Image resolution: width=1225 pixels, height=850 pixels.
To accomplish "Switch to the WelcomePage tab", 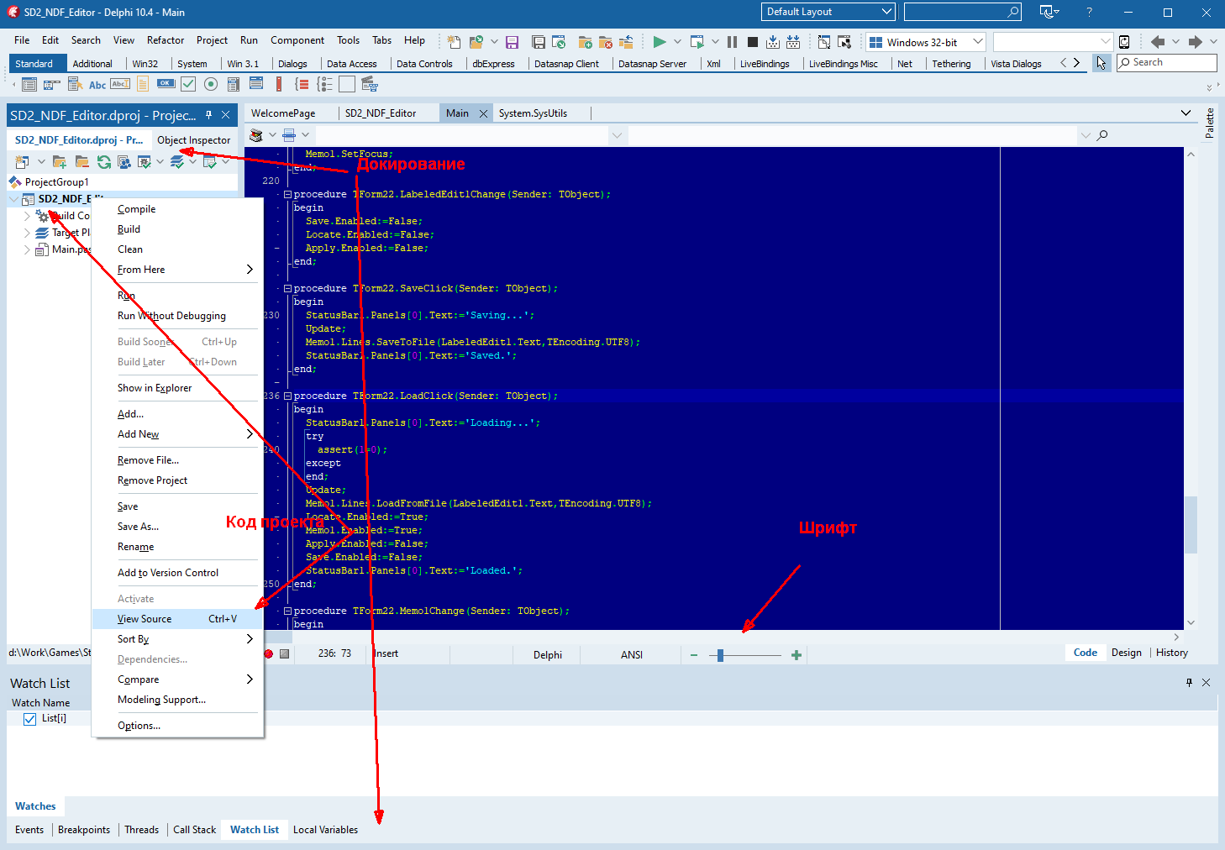I will tap(283, 113).
